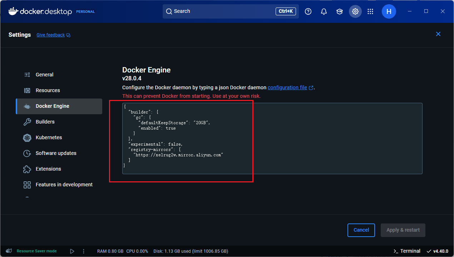This screenshot has width=454, height=257.
Task: Select the Resources settings icon
Action: click(x=27, y=90)
